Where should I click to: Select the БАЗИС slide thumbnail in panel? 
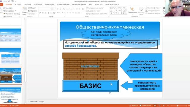point(11,76)
